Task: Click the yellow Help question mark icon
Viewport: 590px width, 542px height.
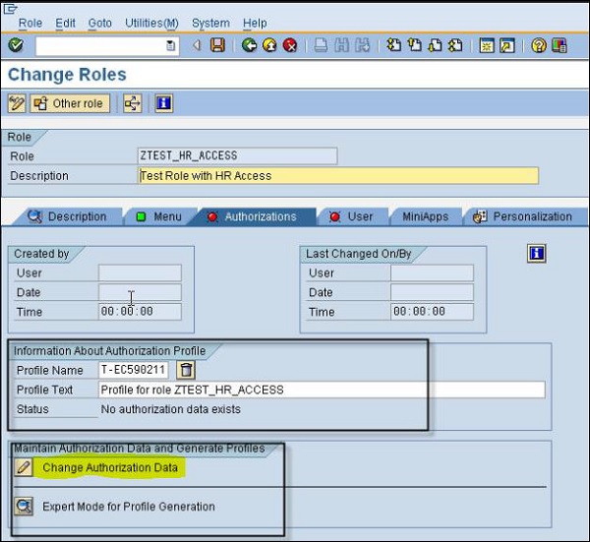Action: pos(539,45)
